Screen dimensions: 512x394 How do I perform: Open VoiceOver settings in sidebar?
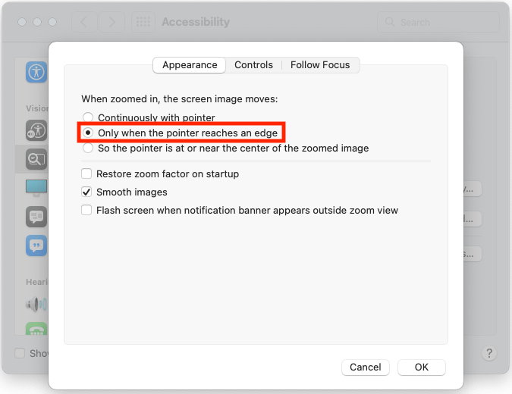tap(36, 130)
